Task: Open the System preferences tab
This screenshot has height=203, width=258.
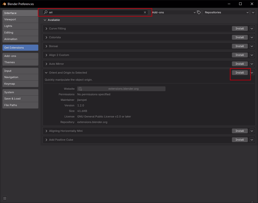Action: [20, 92]
